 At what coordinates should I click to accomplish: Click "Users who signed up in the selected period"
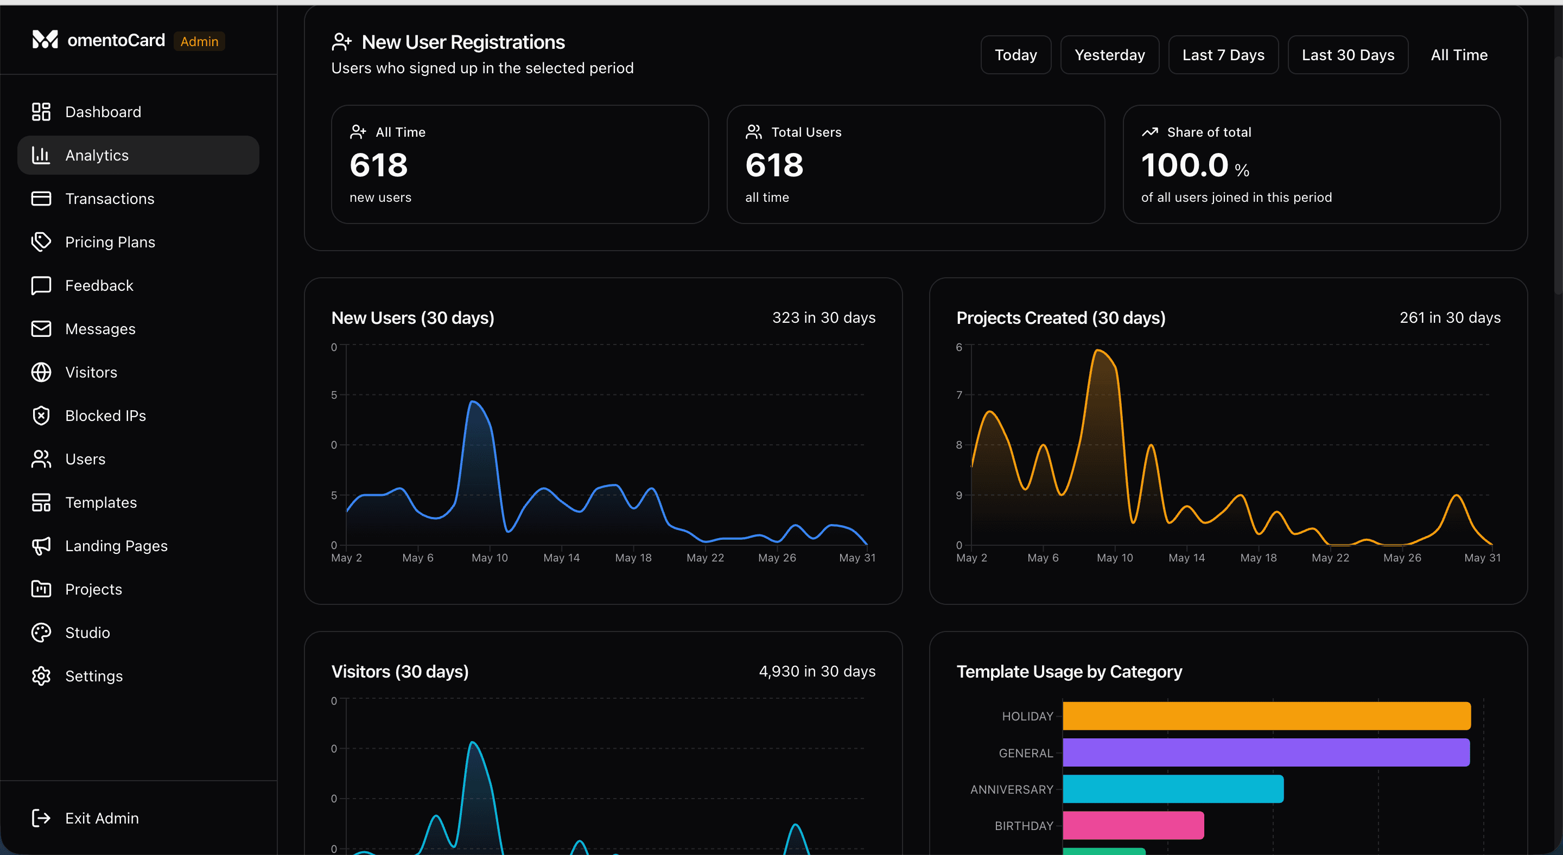[482, 68]
